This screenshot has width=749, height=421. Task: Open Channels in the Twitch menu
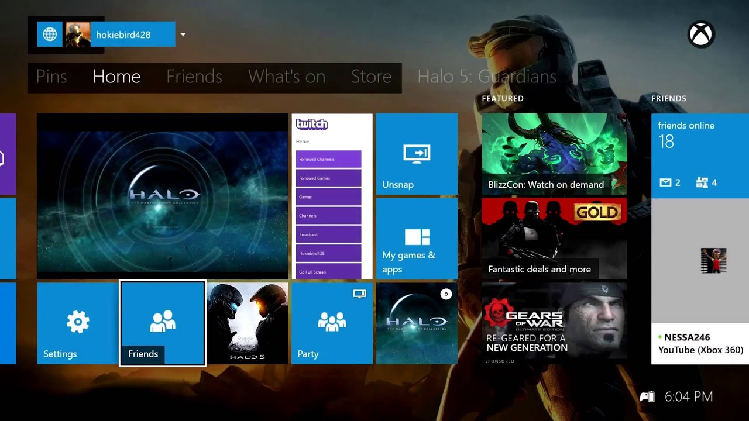click(328, 216)
